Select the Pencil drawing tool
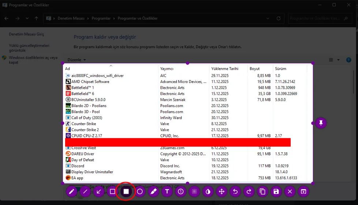358x205 pixels. (71, 191)
